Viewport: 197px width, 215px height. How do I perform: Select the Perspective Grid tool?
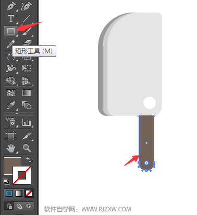27,81
